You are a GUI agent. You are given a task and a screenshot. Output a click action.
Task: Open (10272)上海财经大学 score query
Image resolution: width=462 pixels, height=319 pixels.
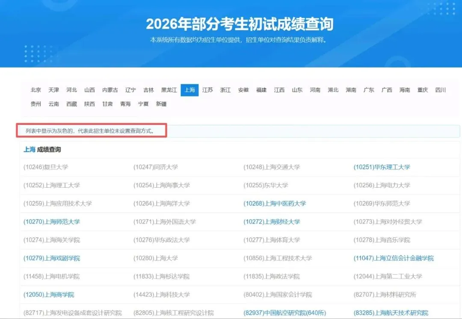272,222
